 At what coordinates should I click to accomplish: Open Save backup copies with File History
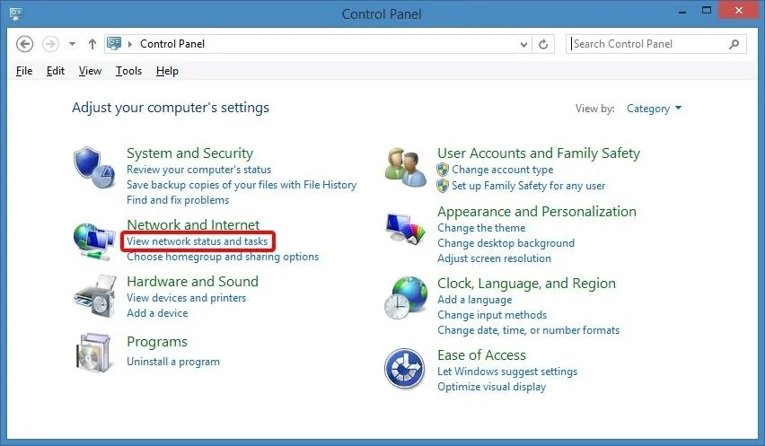pos(242,185)
